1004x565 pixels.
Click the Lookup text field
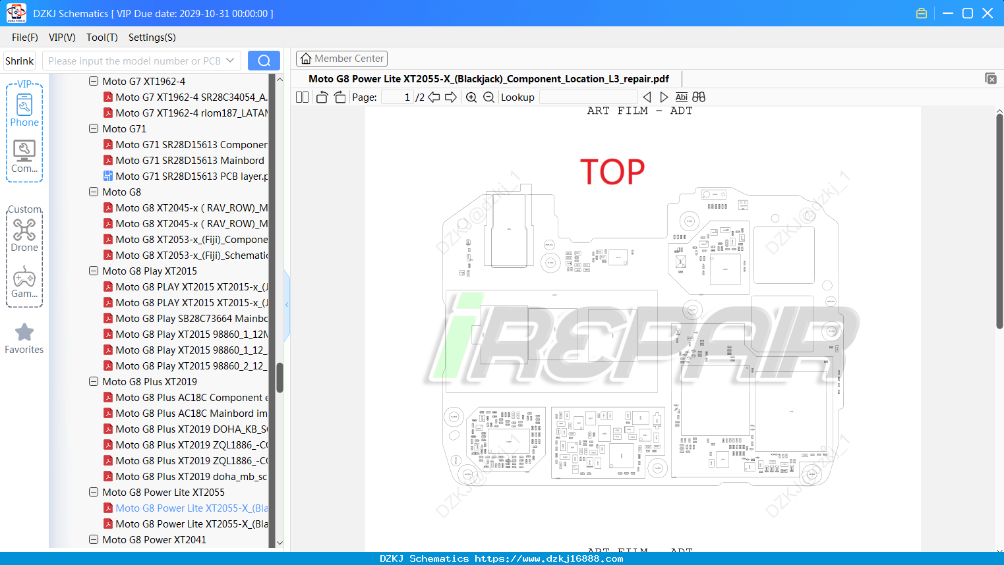tap(589, 97)
